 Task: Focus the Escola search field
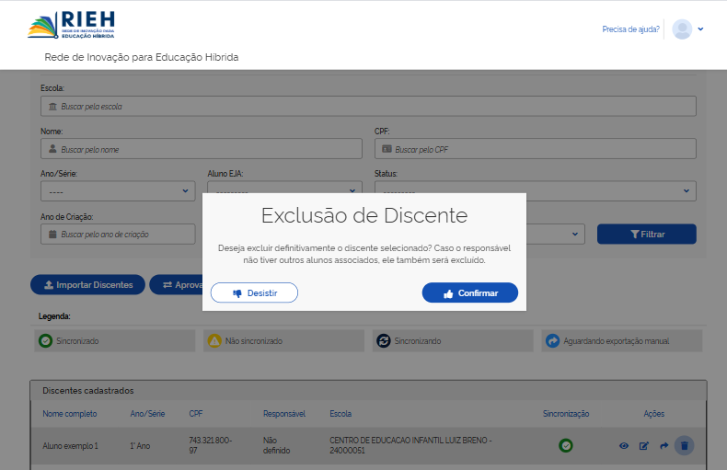pyautogui.click(x=368, y=107)
